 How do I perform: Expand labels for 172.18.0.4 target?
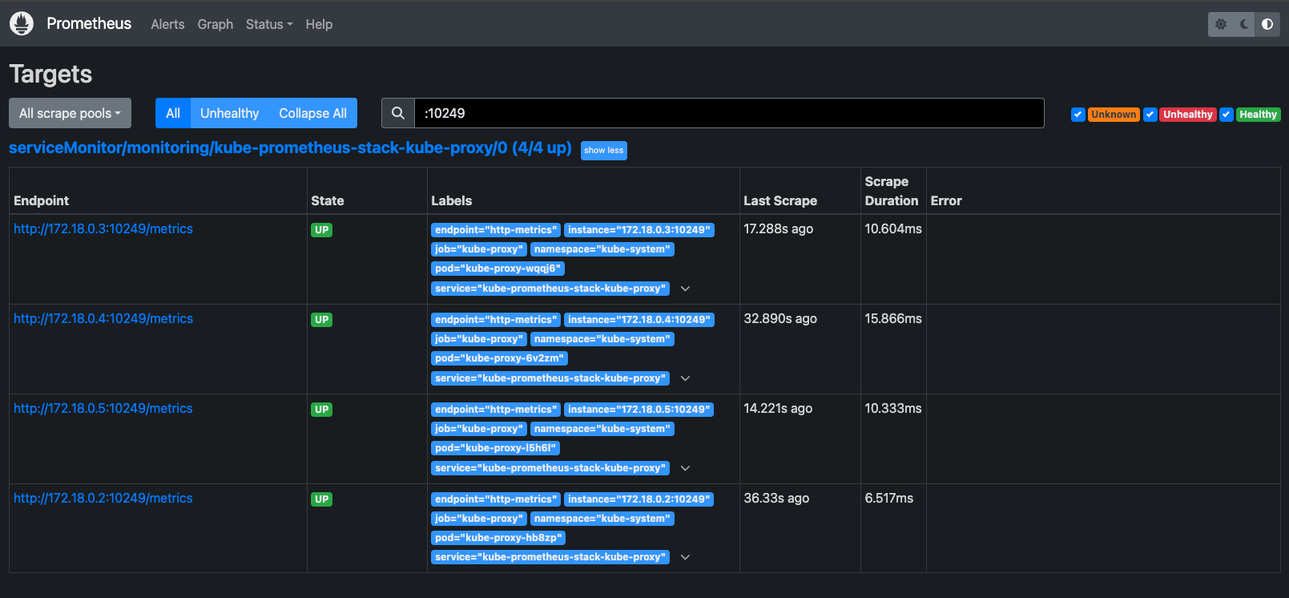pyautogui.click(x=685, y=378)
